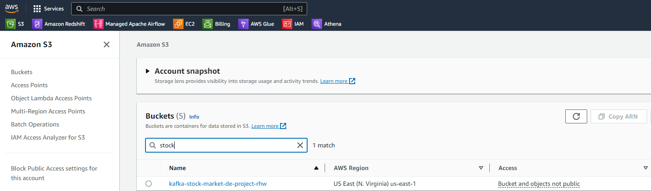
Task: Open Object Lambda Access Points
Action: tap(51, 98)
